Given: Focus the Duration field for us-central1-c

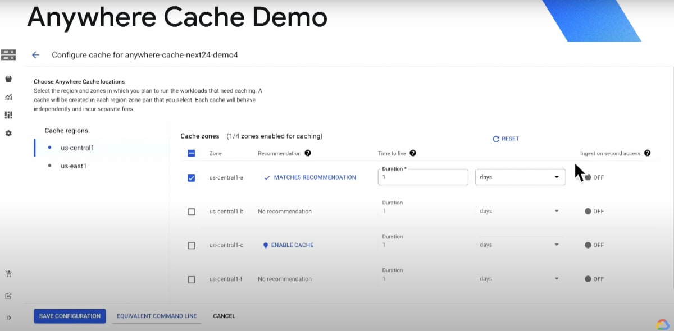Looking at the screenshot, I should point(423,245).
